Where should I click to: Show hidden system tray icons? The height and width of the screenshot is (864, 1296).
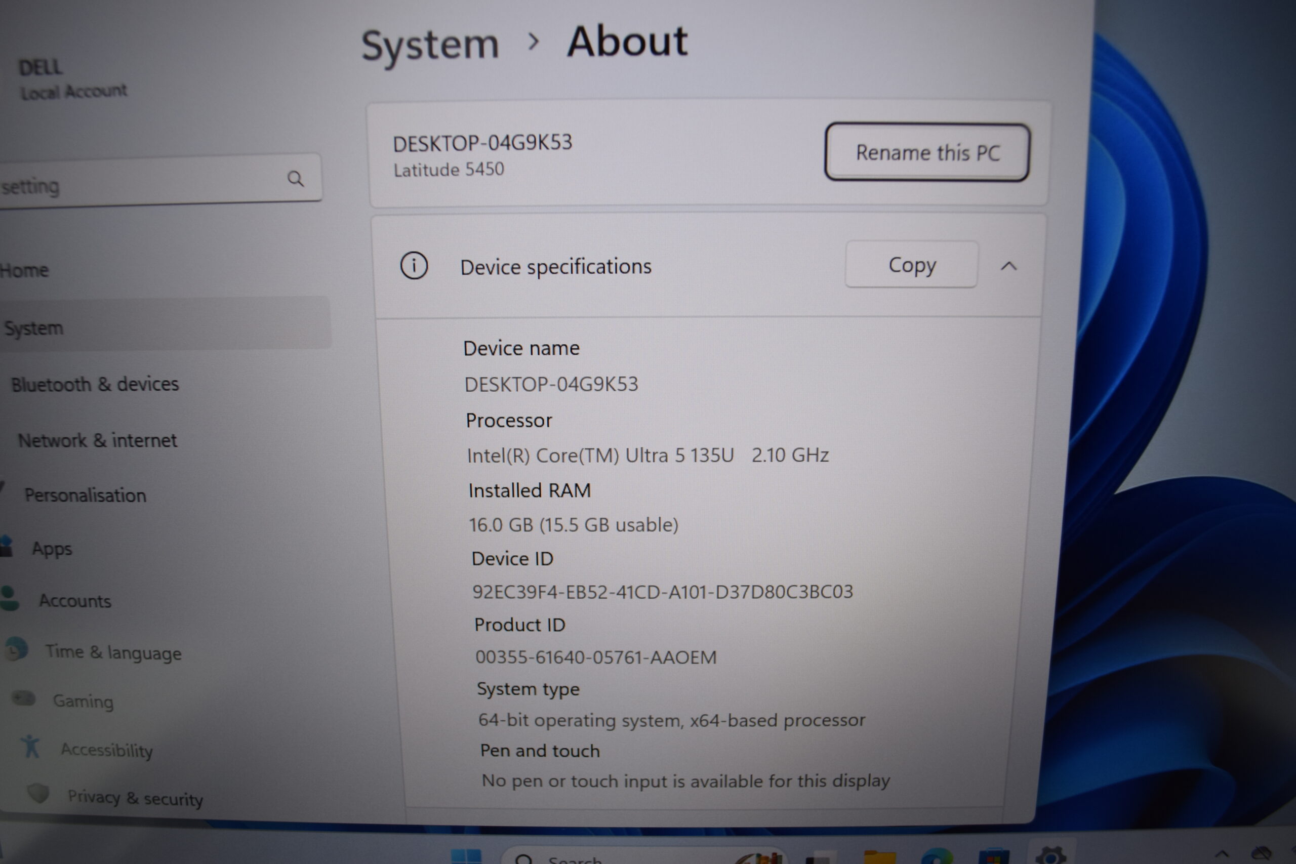point(1222,854)
